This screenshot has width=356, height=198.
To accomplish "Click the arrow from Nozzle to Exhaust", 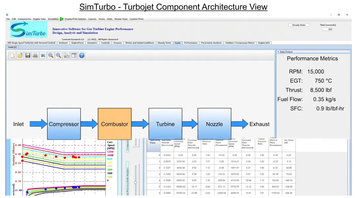I will (x=240, y=124).
